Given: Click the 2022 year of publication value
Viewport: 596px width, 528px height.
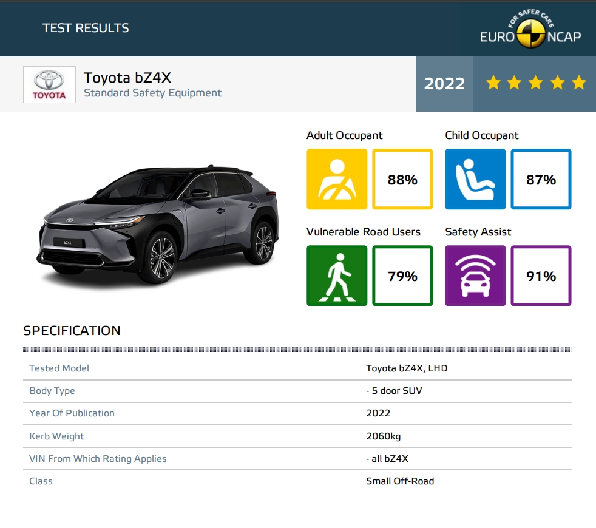Looking at the screenshot, I should tap(378, 413).
